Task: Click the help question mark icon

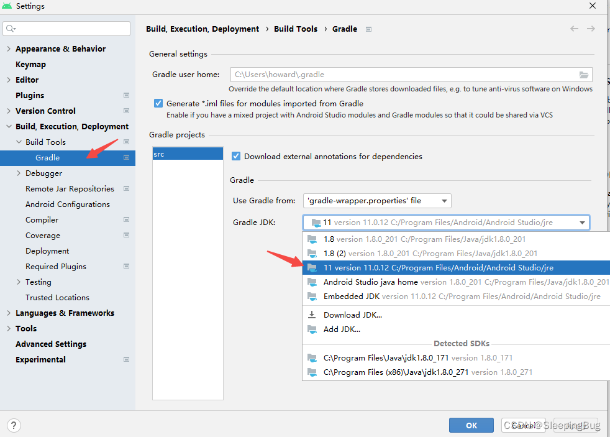Action: pyautogui.click(x=13, y=425)
